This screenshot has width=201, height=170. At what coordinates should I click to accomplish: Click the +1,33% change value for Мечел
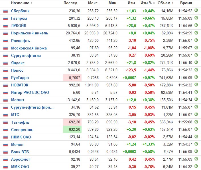149,144
